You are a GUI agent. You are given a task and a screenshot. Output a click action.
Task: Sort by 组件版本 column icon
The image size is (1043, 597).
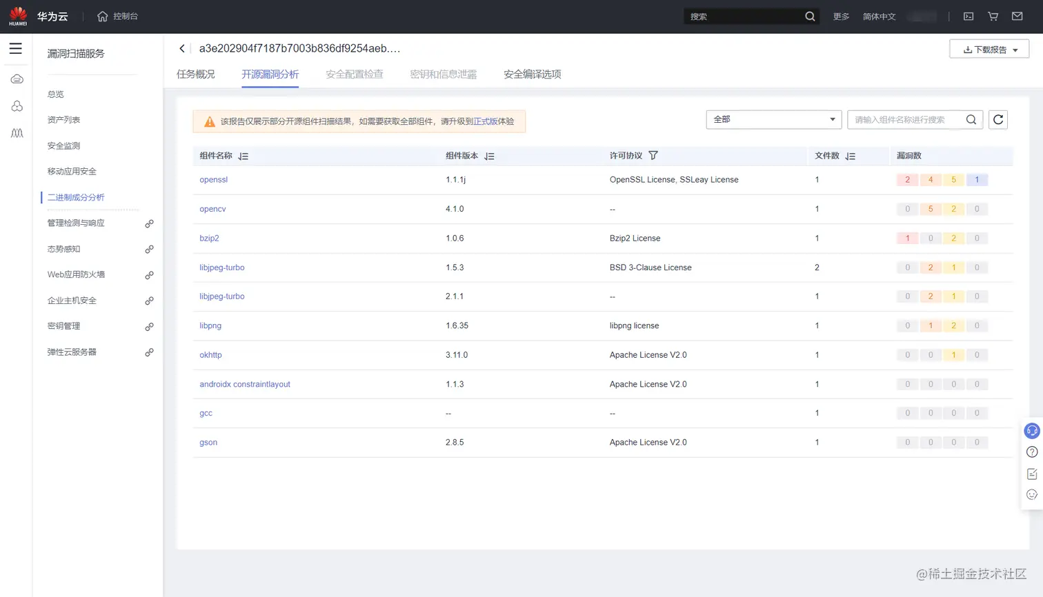489,156
